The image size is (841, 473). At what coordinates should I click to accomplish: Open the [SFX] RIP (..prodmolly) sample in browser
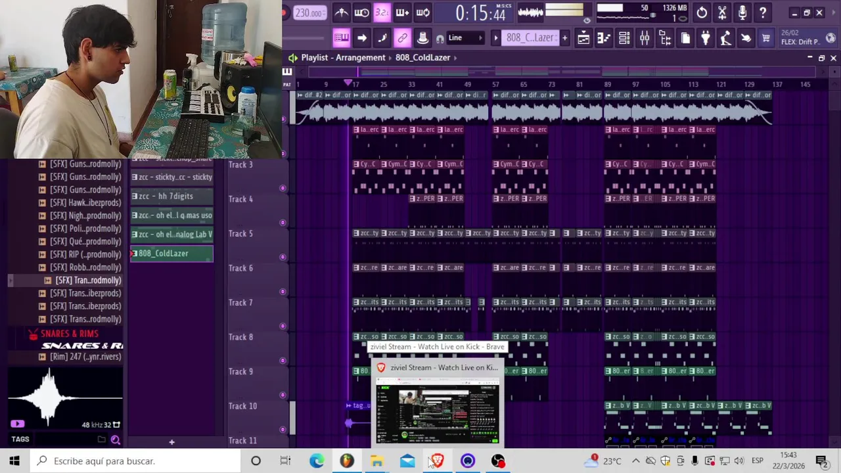coord(79,254)
